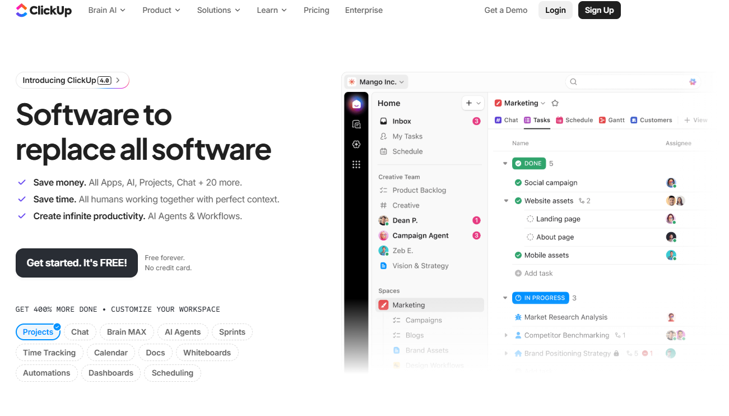Open Product Backlog under Creative Team
The image size is (729, 416).
point(430,190)
